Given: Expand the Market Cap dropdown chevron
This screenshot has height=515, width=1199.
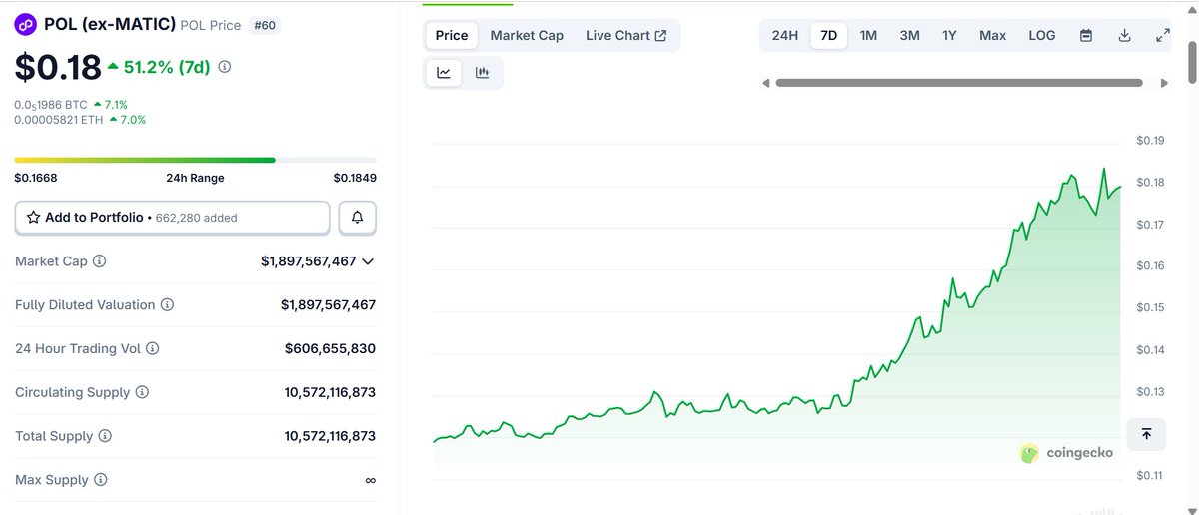Looking at the screenshot, I should tap(368, 261).
